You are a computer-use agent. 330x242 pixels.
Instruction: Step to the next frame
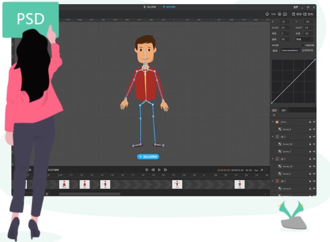pos(166,170)
